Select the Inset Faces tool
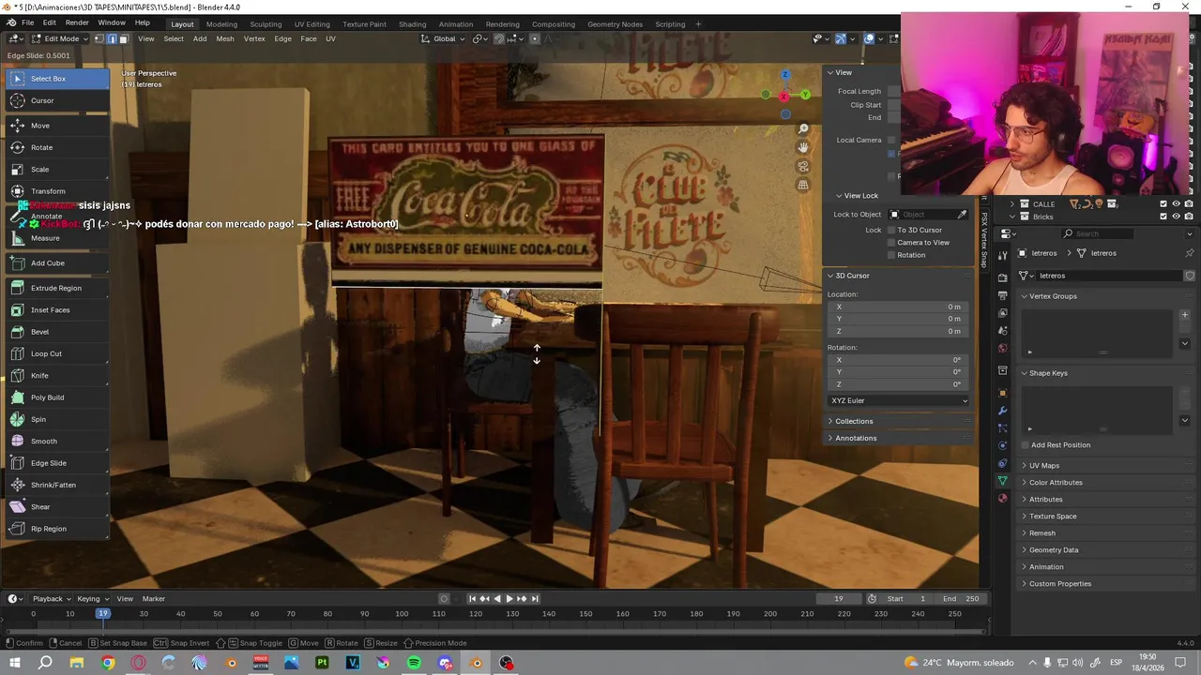The height and width of the screenshot is (675, 1201). pyautogui.click(x=56, y=310)
